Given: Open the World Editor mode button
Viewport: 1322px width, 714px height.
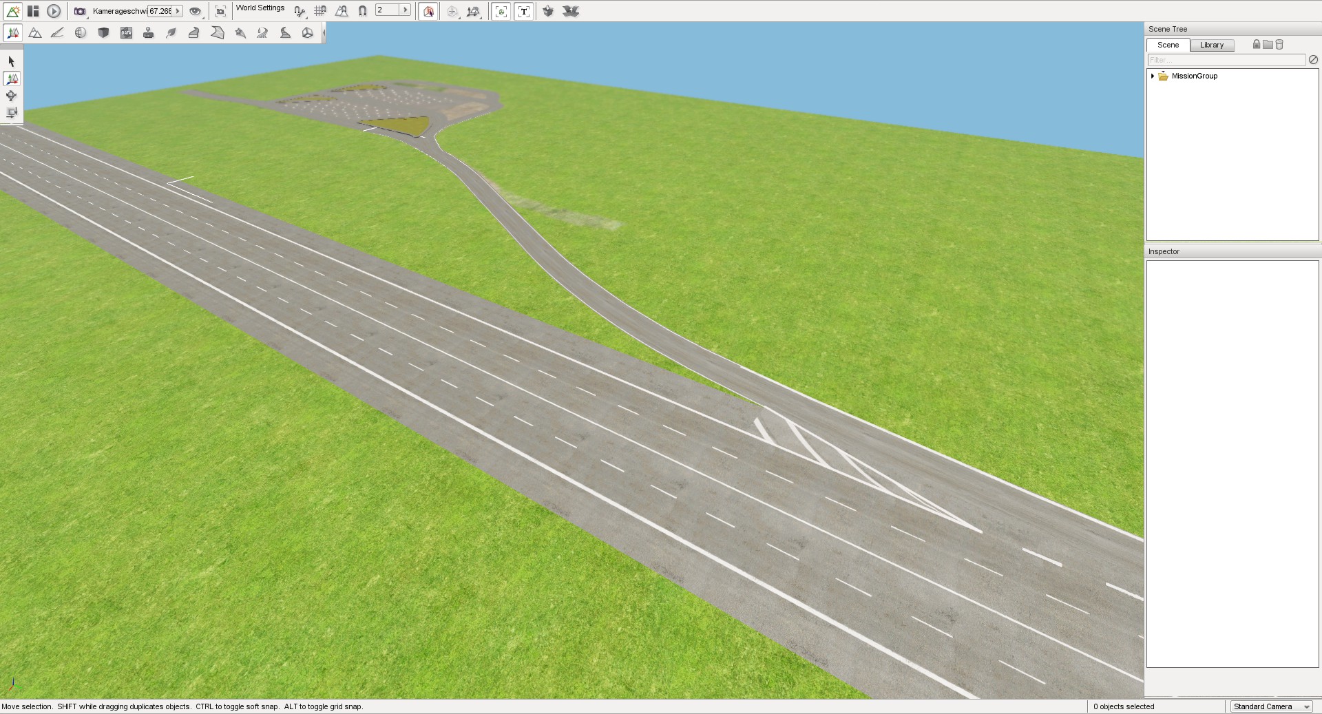Looking at the screenshot, I should pos(13,11).
